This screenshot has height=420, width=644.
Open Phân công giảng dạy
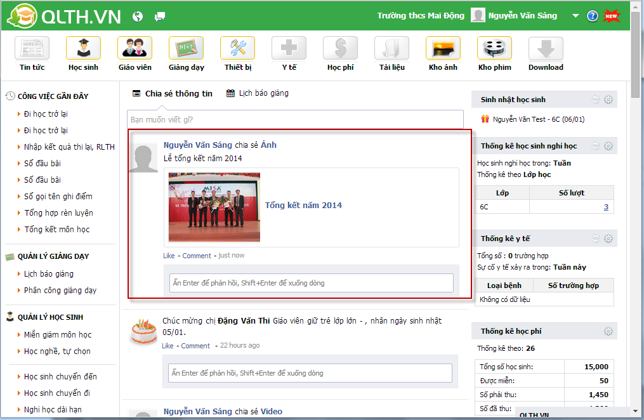pos(60,291)
